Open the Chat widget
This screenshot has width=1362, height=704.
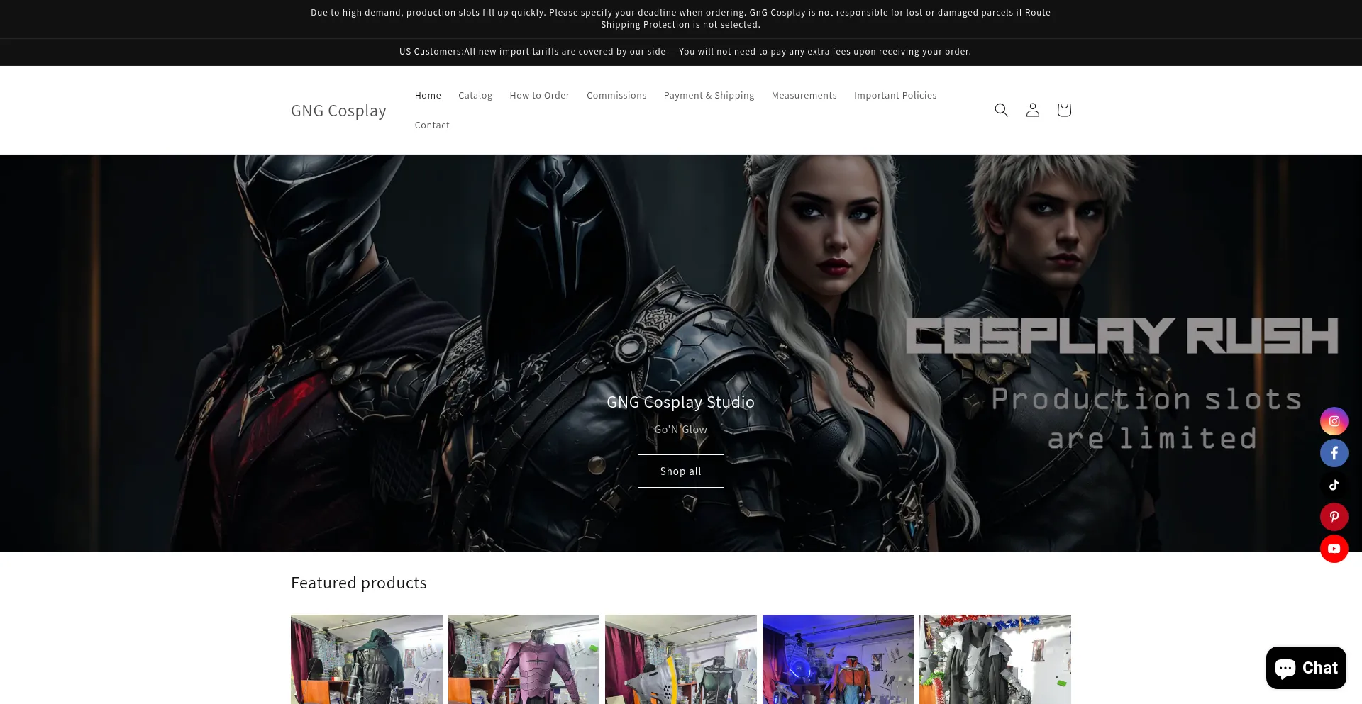point(1305,668)
